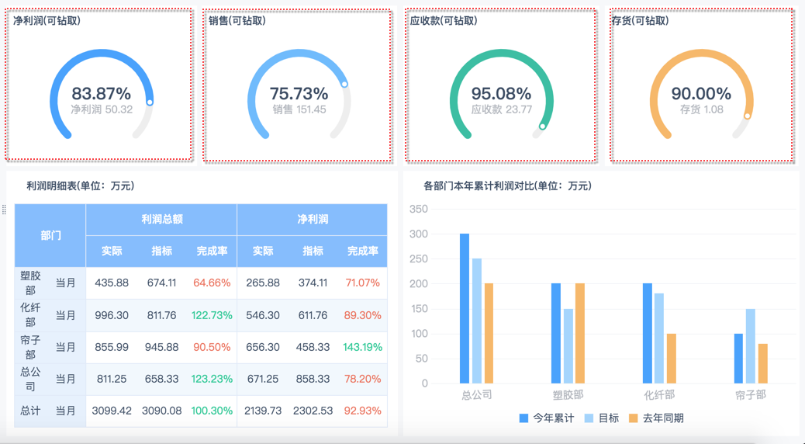The height and width of the screenshot is (444, 805).
Task: Click 塑胶部 目标 light blue bar
Action: (568, 346)
